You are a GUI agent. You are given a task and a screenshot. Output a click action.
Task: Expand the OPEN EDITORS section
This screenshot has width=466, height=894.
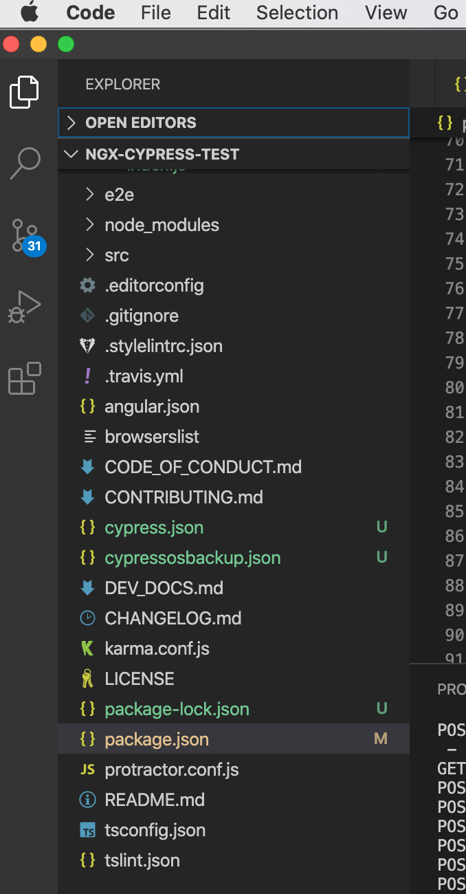[x=140, y=122]
